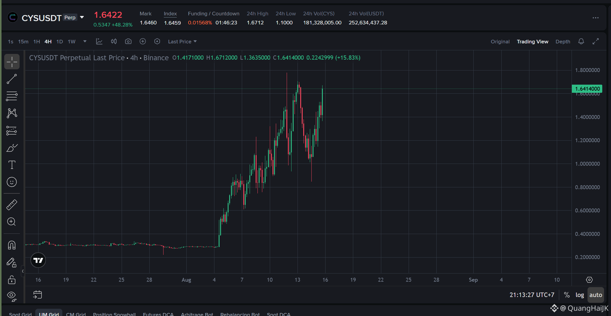
Task: Open the emoji icons tool
Action: click(x=12, y=182)
